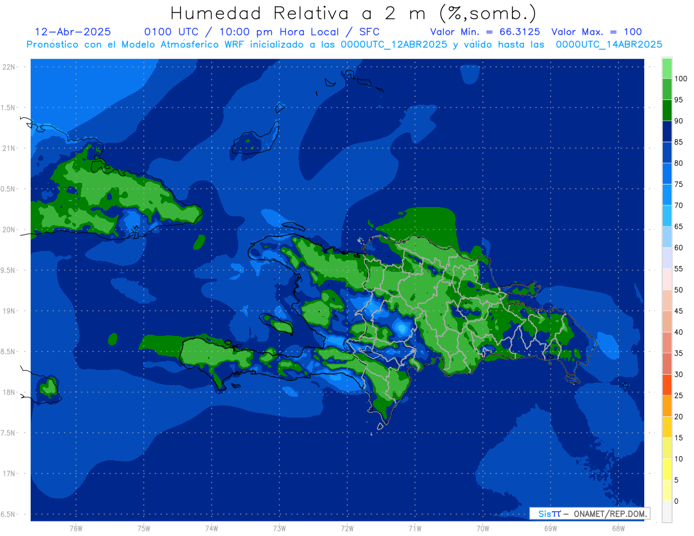
Task: Click the legend value '0'
Action: 676,501
